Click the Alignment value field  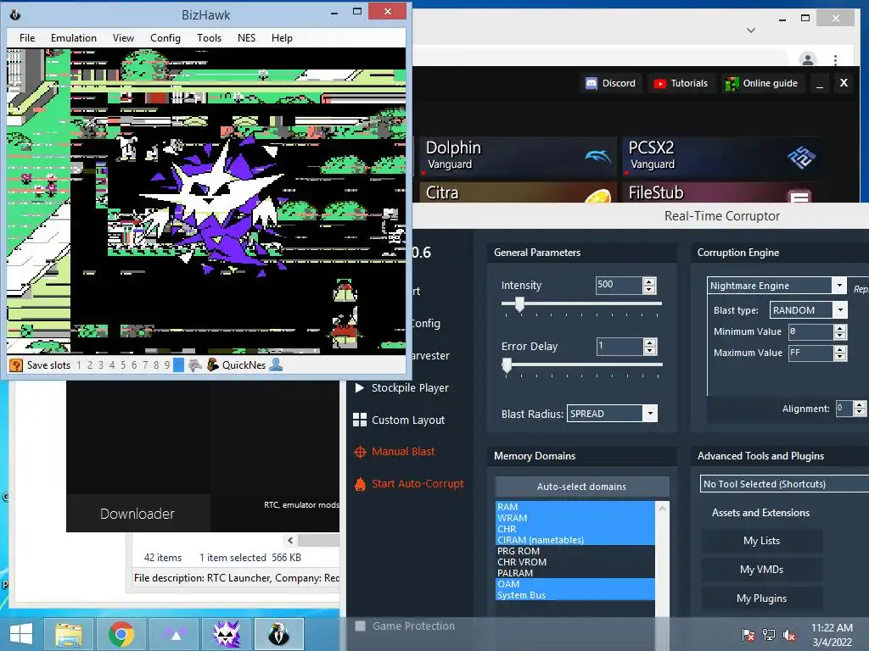(x=844, y=409)
